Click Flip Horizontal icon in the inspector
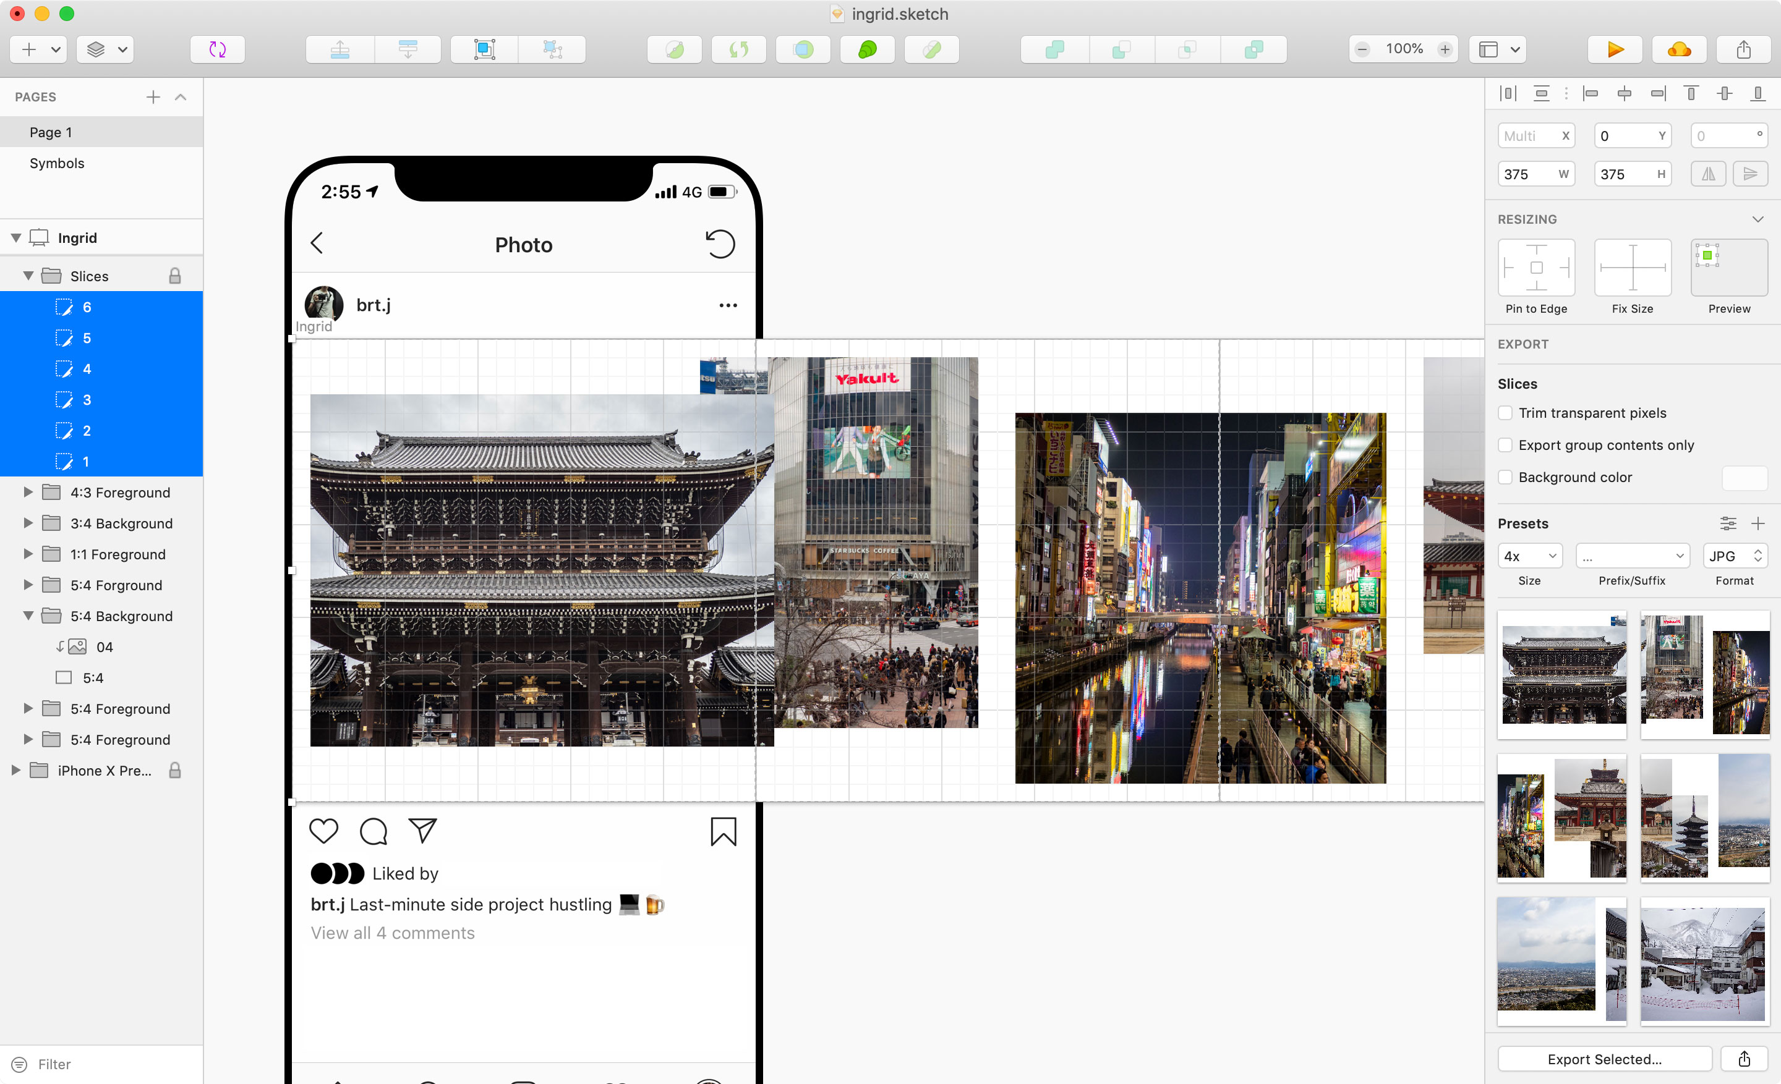Image resolution: width=1781 pixels, height=1084 pixels. (1707, 174)
